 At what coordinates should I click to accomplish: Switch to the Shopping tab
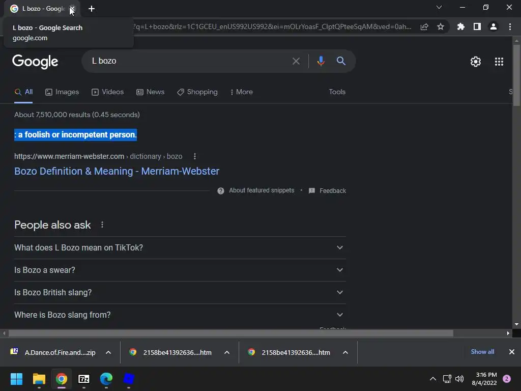coord(197,92)
